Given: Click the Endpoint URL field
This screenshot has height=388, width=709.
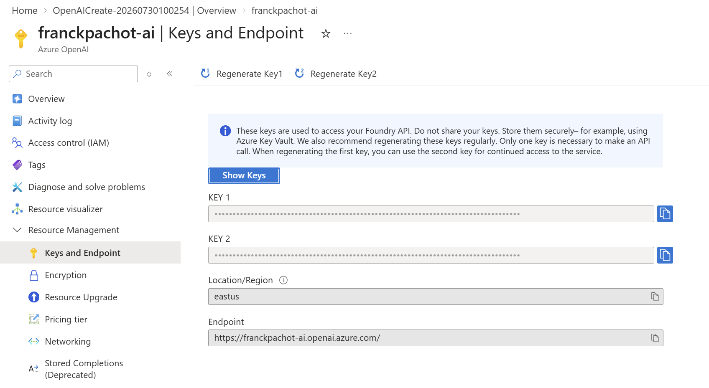Looking at the screenshot, I should click(436, 338).
